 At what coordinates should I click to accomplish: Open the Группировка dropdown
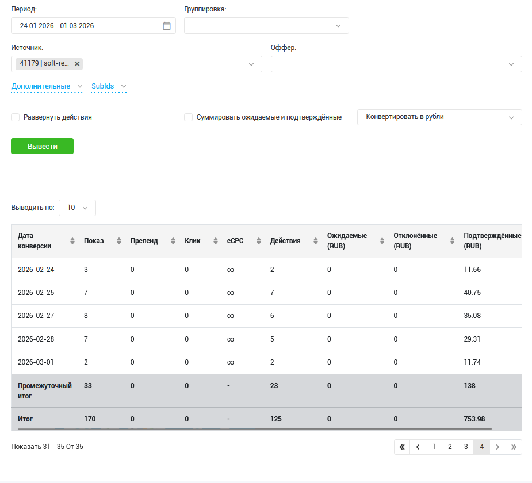tap(266, 26)
